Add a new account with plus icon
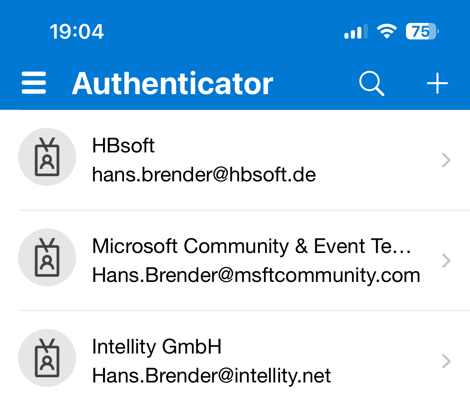 (x=437, y=84)
